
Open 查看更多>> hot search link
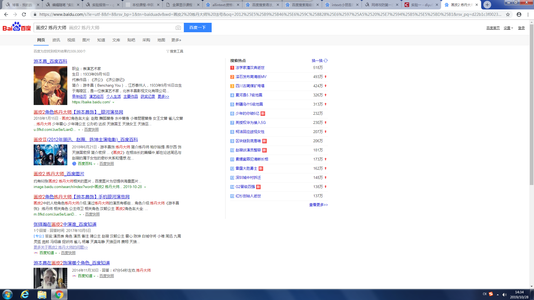(318, 205)
